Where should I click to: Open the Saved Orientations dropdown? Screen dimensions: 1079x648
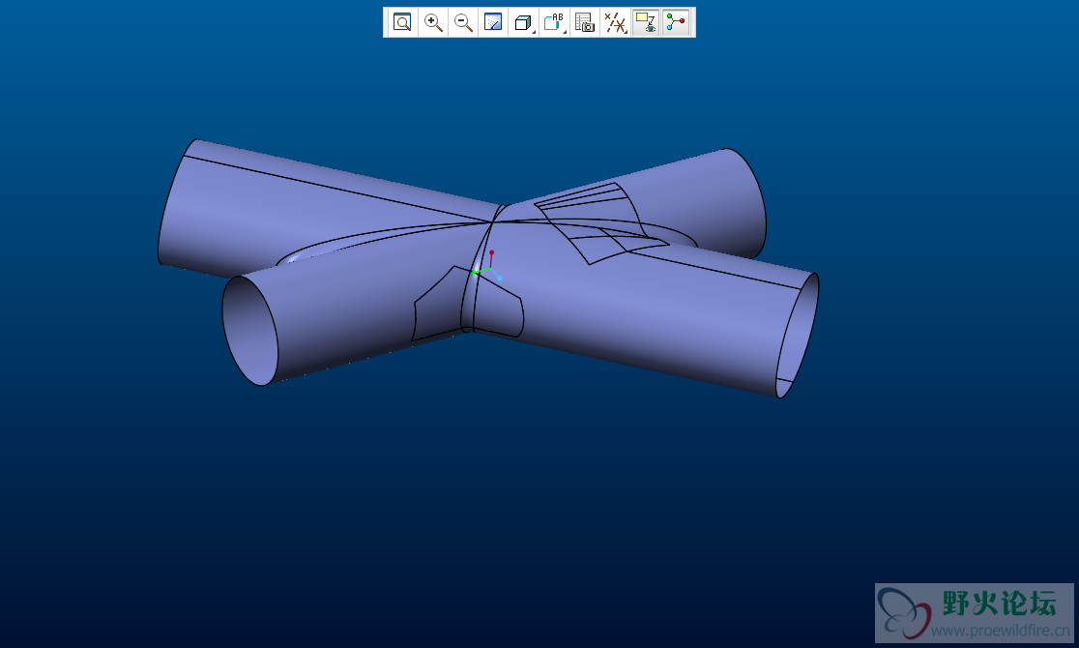coord(554,22)
